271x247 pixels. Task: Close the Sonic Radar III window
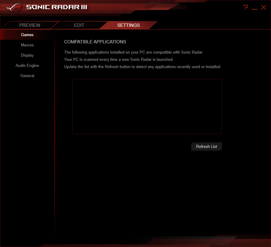[263, 8]
